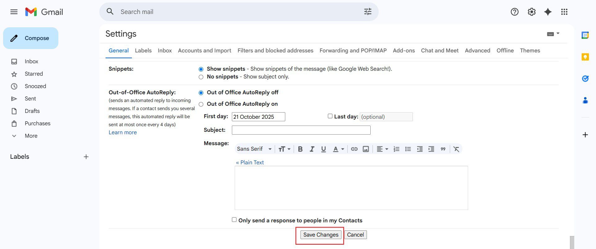Click the Save Changes button
This screenshot has height=249, width=596.
click(321, 235)
